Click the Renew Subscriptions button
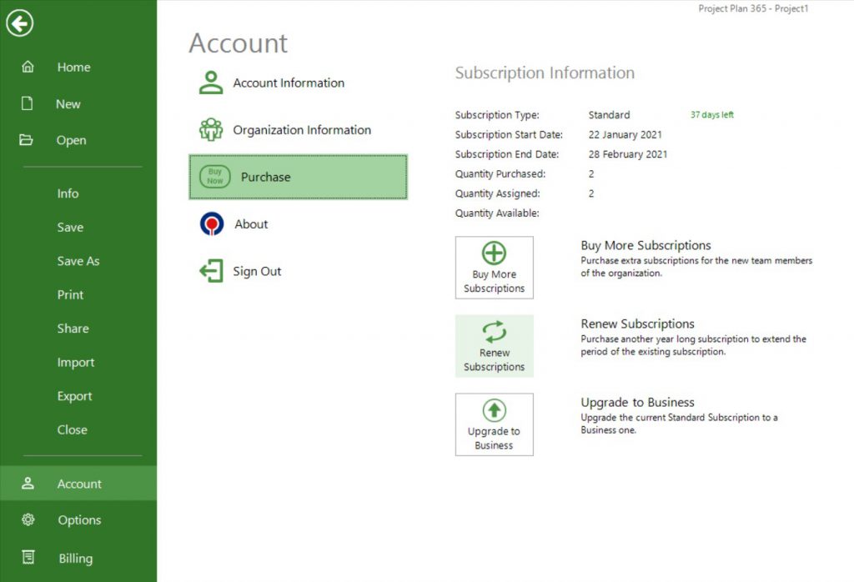The height and width of the screenshot is (582, 854). click(494, 346)
